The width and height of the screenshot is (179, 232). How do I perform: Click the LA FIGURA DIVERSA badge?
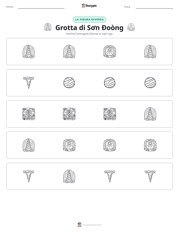[89, 20]
